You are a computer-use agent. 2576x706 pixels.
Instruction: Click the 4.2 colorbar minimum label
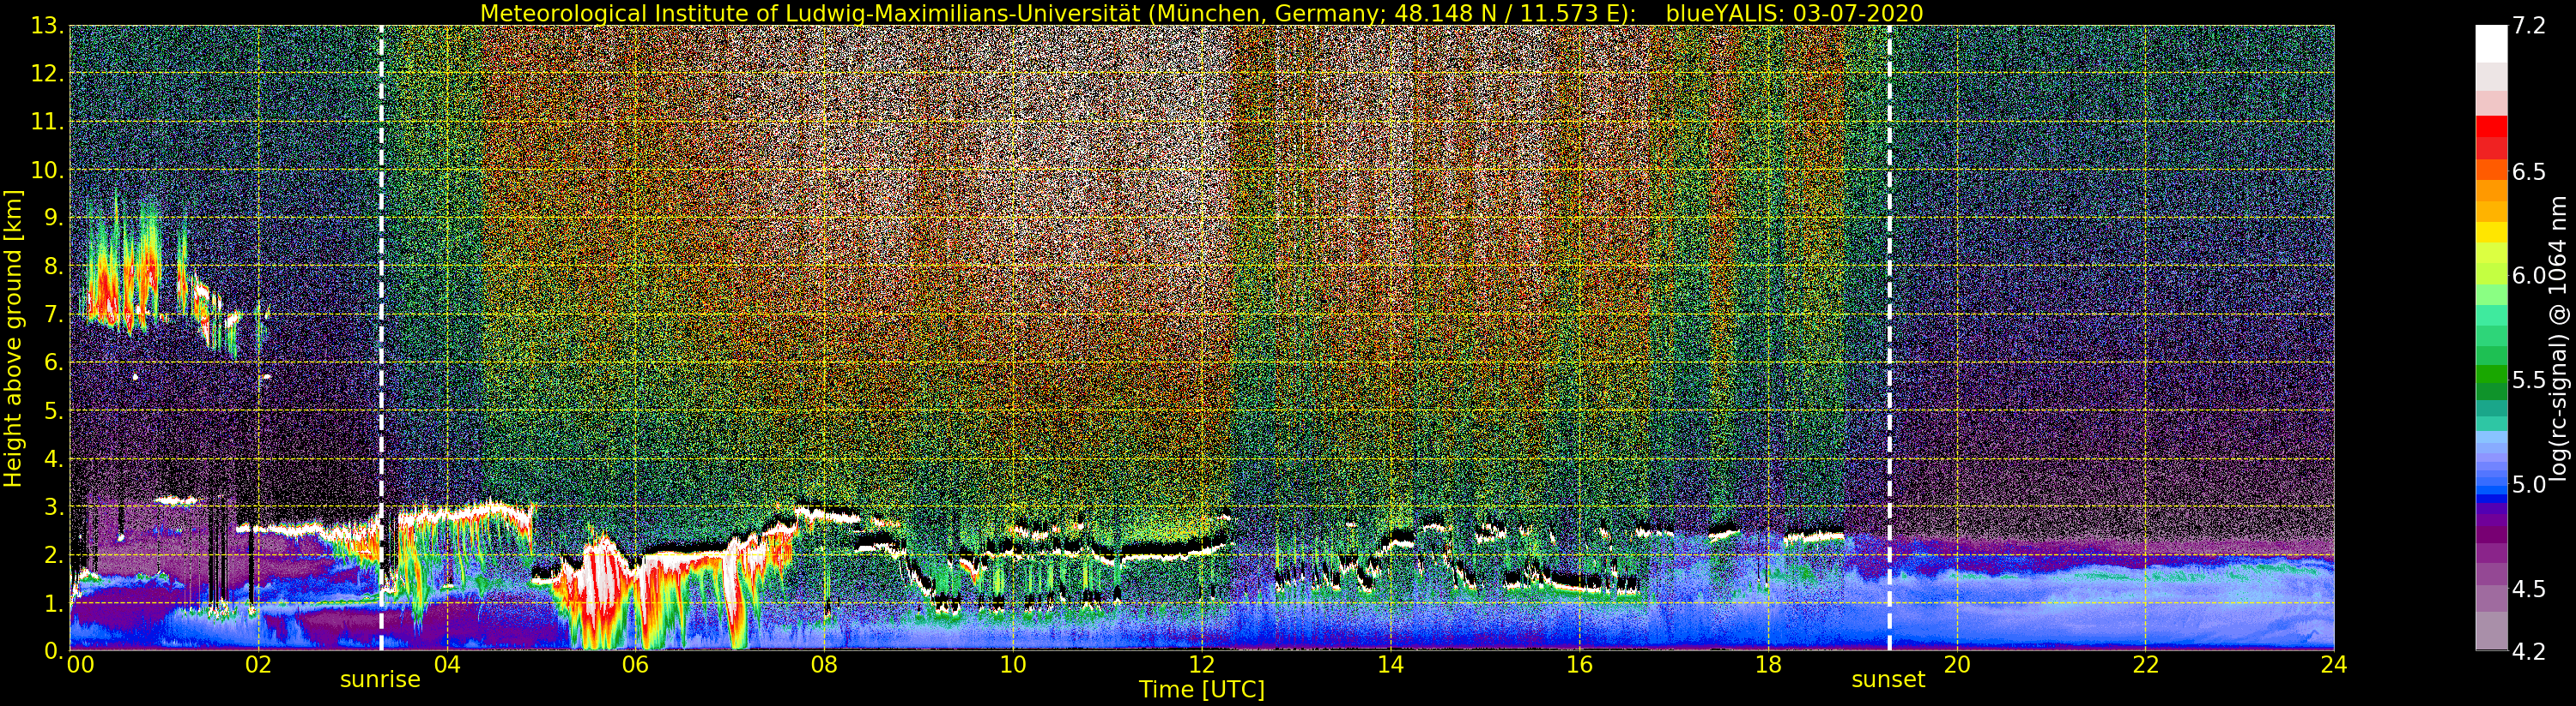point(2528,652)
